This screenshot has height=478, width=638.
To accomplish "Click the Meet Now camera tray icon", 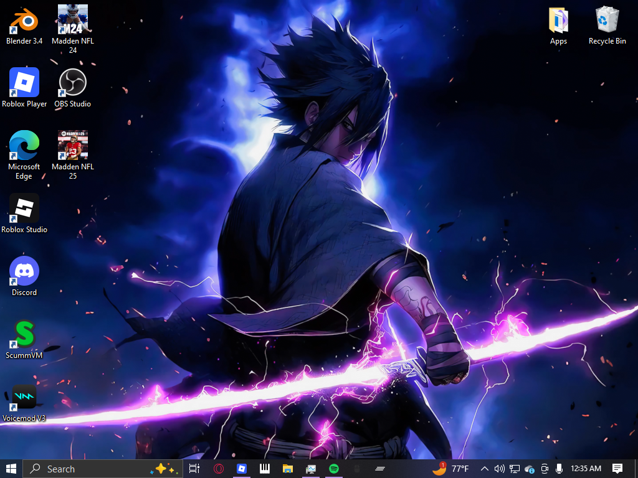I will (x=545, y=469).
